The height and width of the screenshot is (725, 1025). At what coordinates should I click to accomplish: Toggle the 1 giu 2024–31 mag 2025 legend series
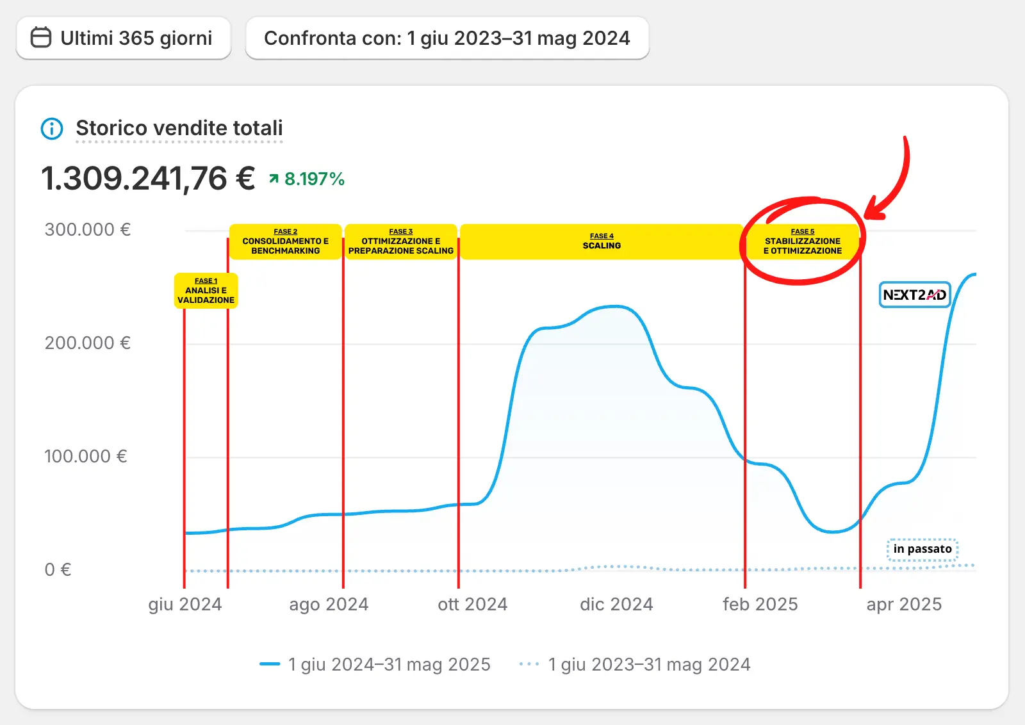click(x=389, y=665)
